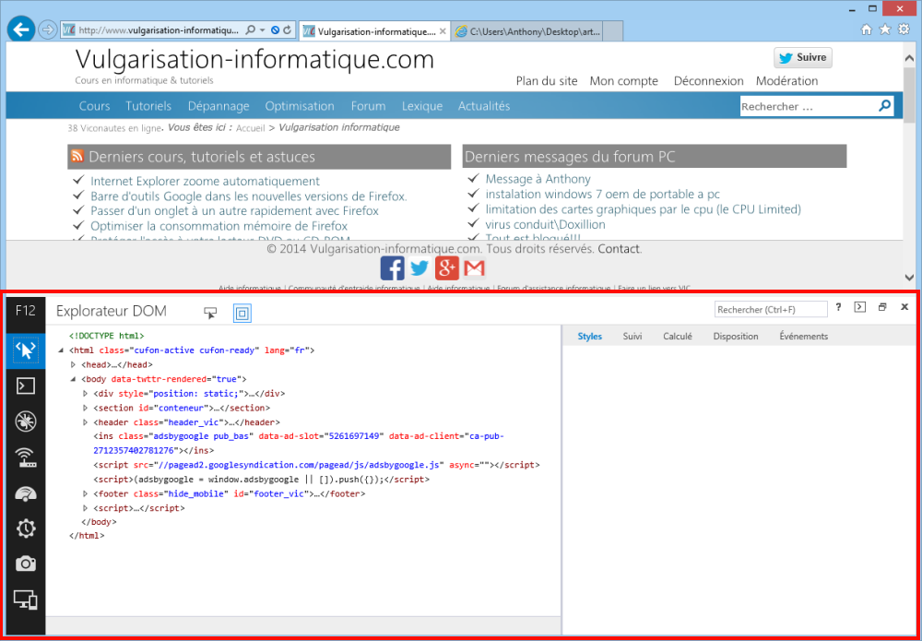Open the Mon compte link

[624, 81]
